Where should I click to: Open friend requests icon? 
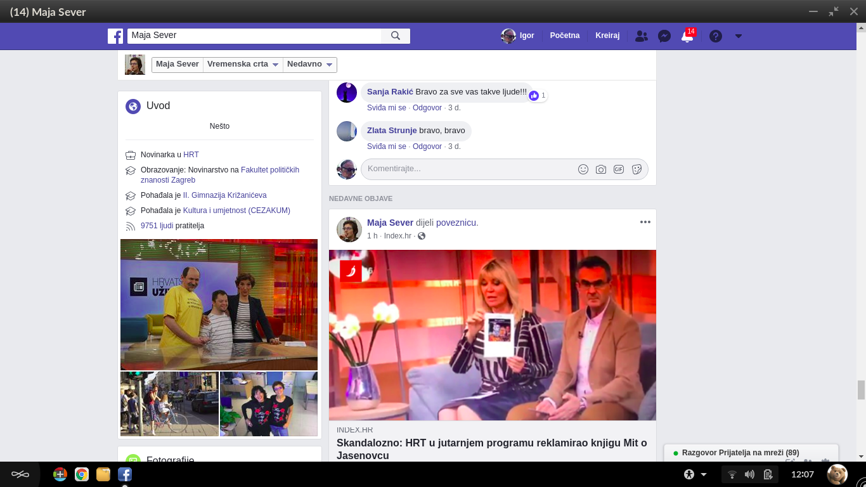[x=641, y=36]
